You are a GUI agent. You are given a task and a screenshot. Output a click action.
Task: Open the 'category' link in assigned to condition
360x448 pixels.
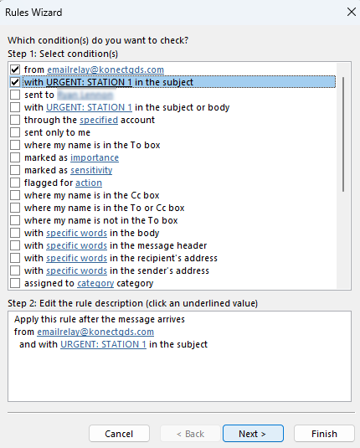pos(95,283)
